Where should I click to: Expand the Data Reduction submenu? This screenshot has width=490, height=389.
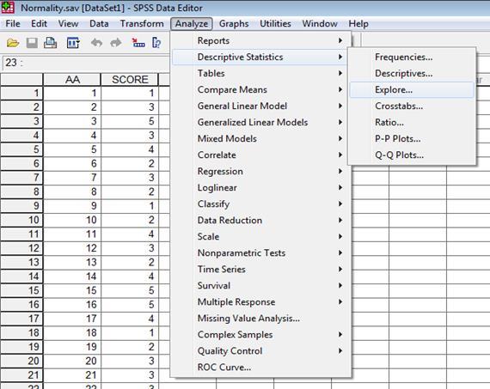[260, 220]
